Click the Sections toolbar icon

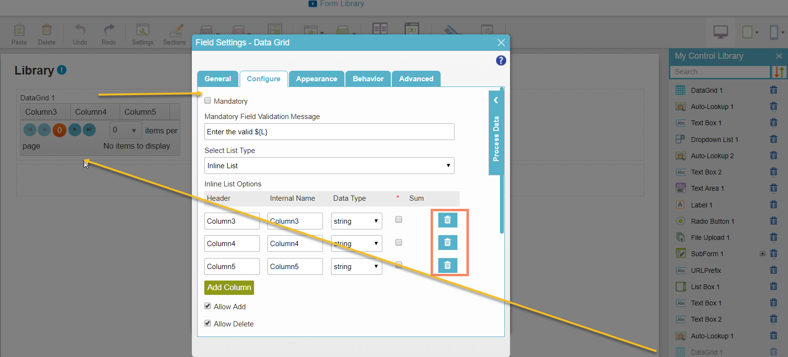pyautogui.click(x=175, y=34)
